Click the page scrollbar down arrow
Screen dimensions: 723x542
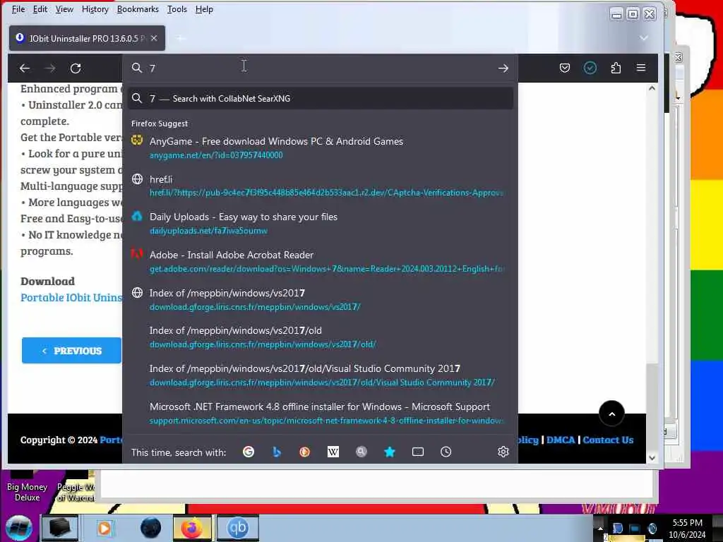pyautogui.click(x=652, y=457)
